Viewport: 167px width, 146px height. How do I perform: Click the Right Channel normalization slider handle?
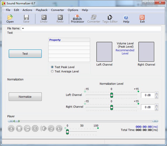[112, 107]
